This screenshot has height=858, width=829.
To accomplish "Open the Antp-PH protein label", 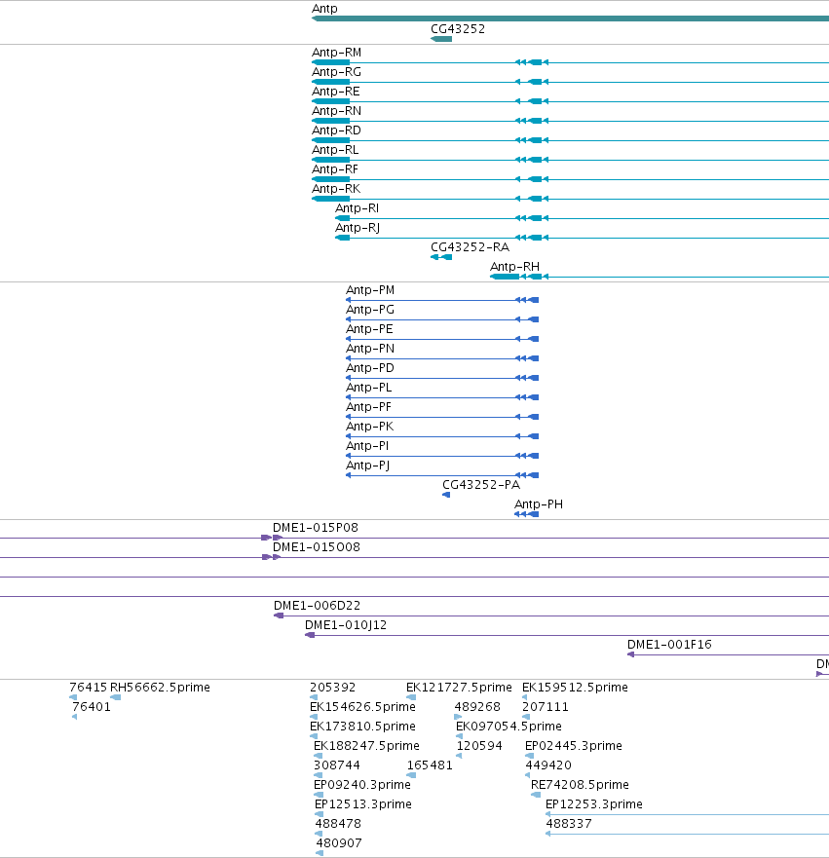I will point(539,504).
